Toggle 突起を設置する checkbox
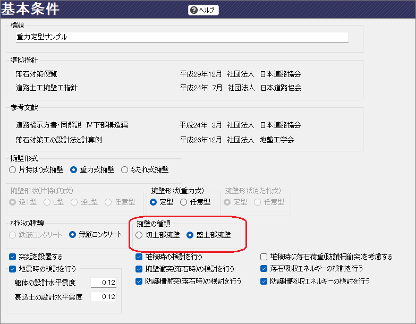 [13, 257]
